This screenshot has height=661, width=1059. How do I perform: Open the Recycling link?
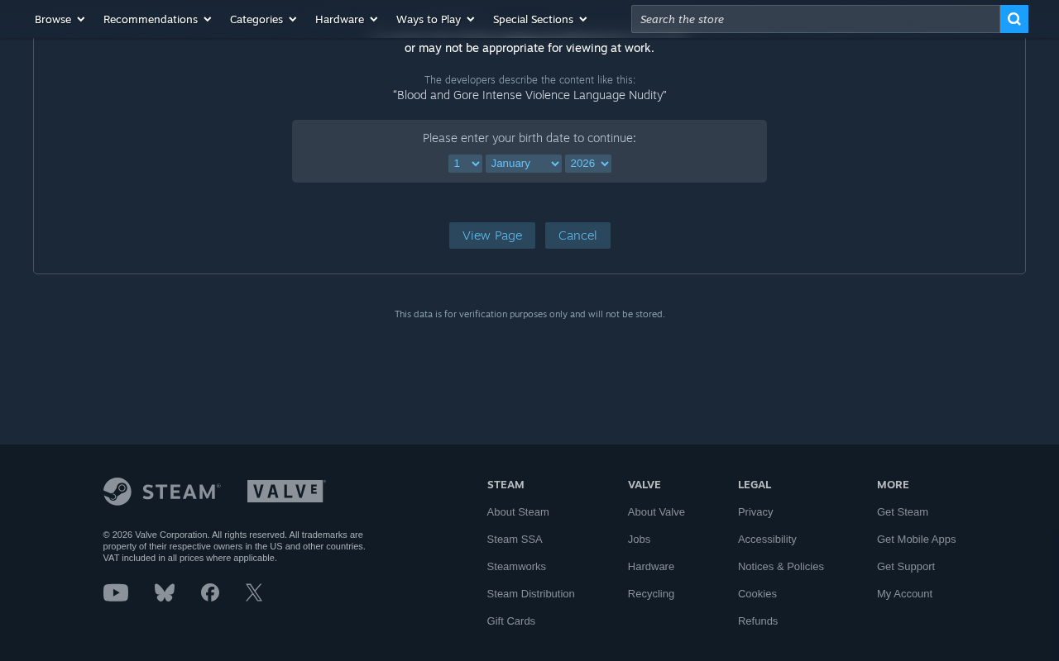(651, 594)
